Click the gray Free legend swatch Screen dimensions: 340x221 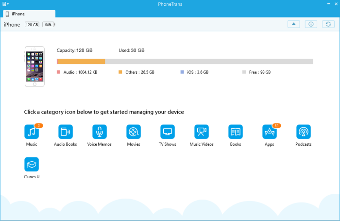tap(244, 72)
